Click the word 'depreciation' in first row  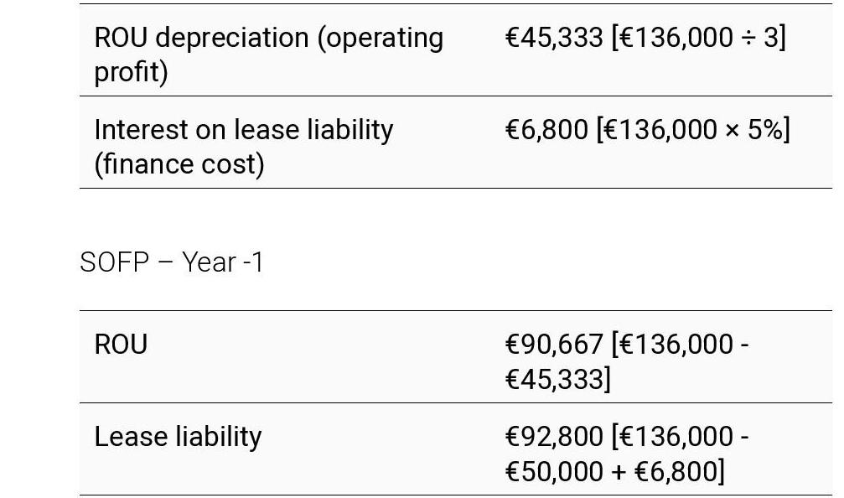[232, 39]
